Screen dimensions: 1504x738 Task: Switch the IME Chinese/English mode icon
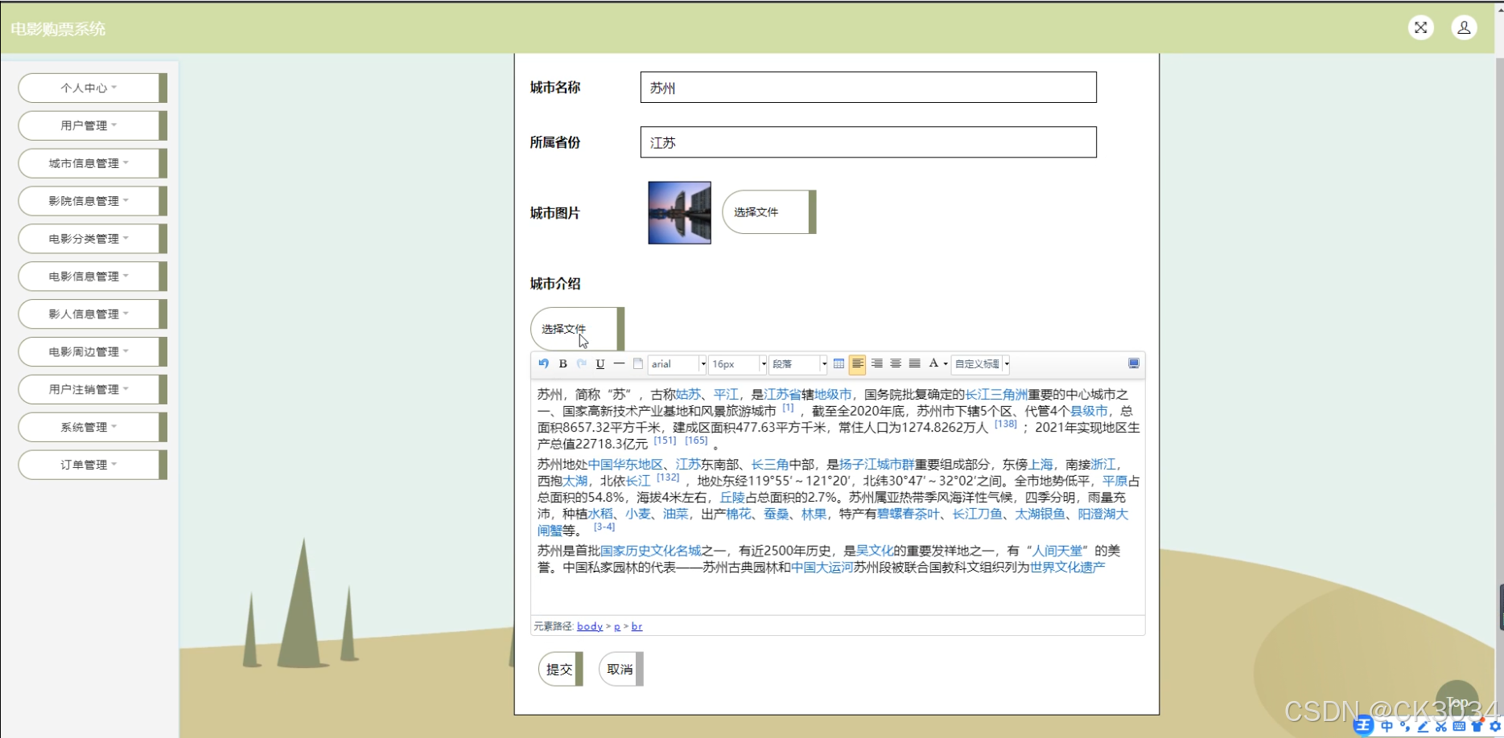coord(1387,727)
